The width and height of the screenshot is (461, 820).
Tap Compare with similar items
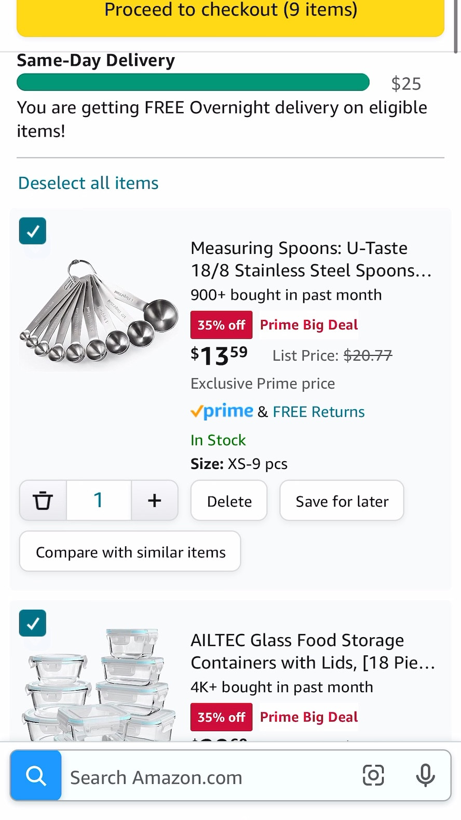point(130,552)
